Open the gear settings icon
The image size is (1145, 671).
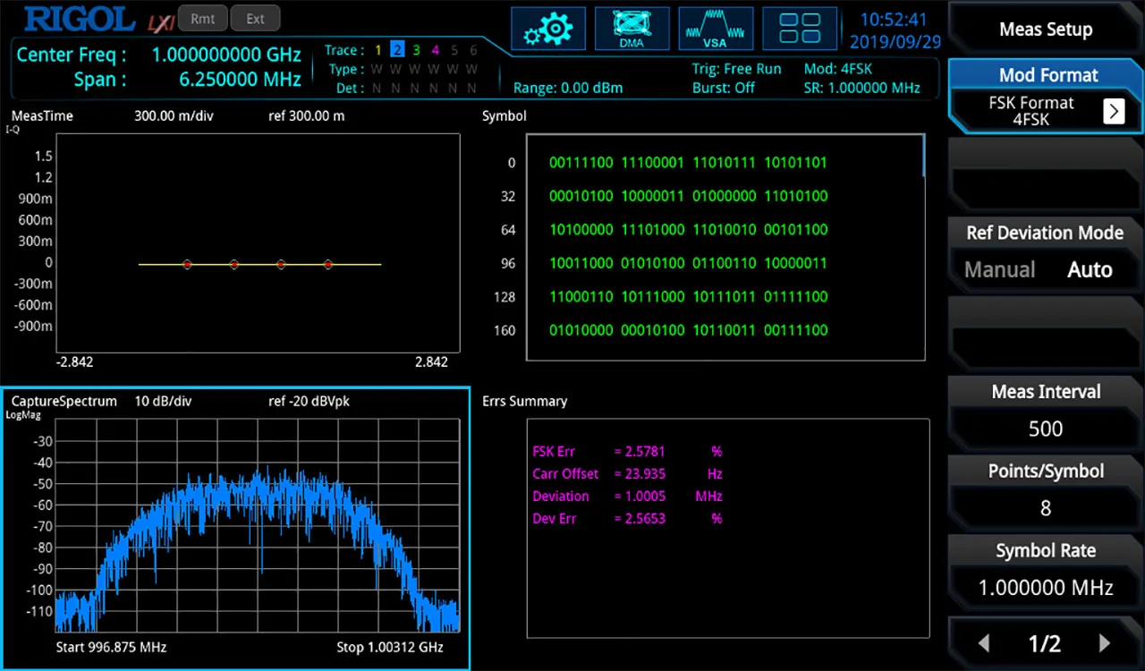(548, 29)
